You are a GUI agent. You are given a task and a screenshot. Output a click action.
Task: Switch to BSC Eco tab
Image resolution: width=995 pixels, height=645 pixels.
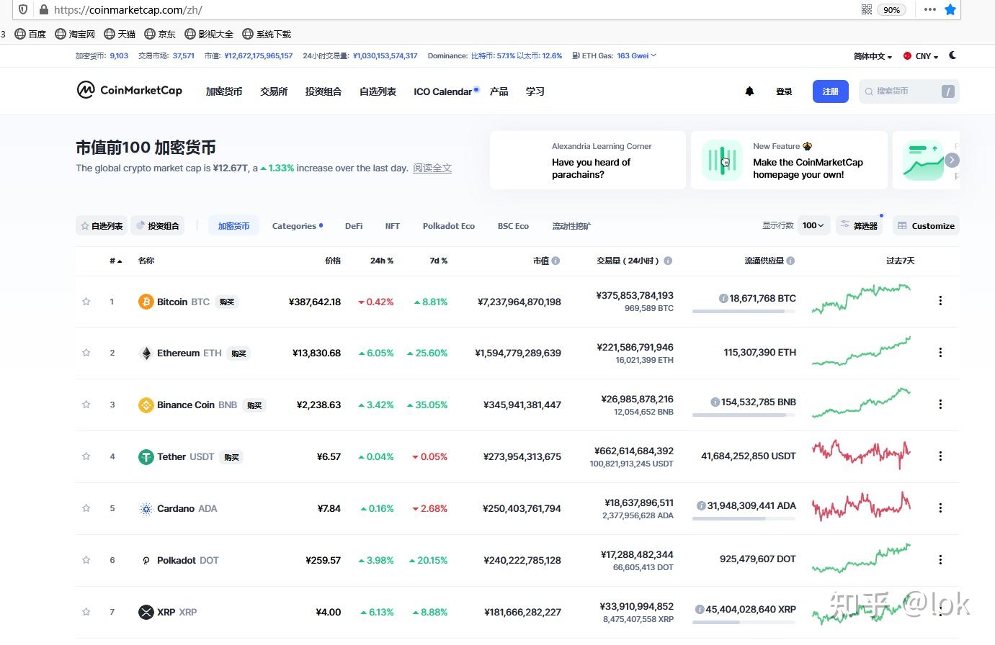(x=513, y=226)
